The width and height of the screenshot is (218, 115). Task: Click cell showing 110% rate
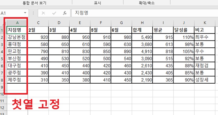184,37
